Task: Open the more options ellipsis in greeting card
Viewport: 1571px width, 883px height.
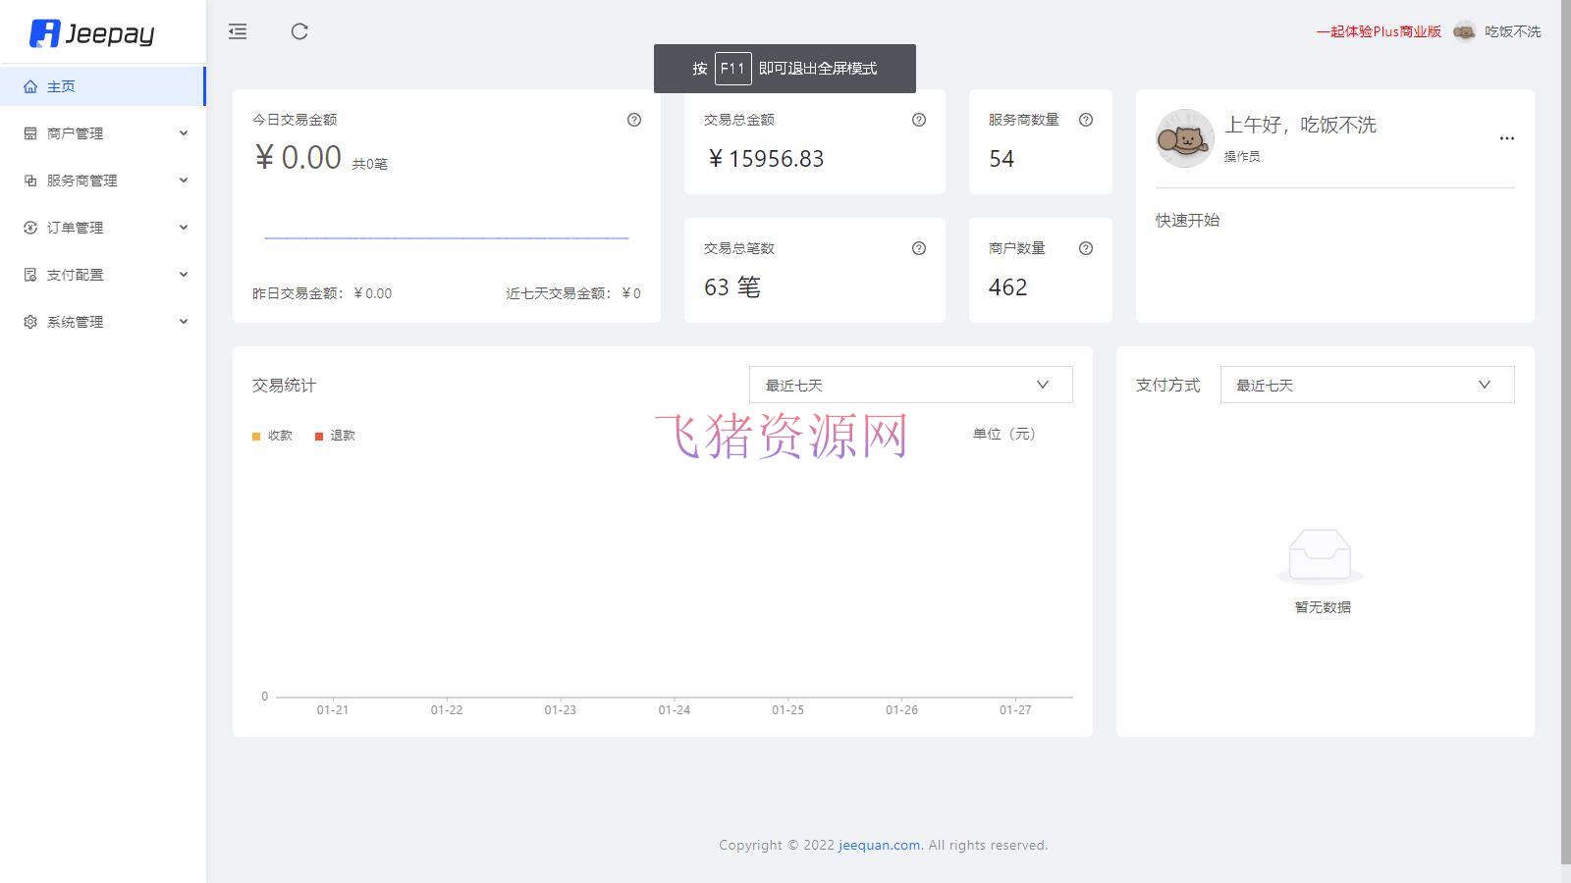Action: (1507, 138)
